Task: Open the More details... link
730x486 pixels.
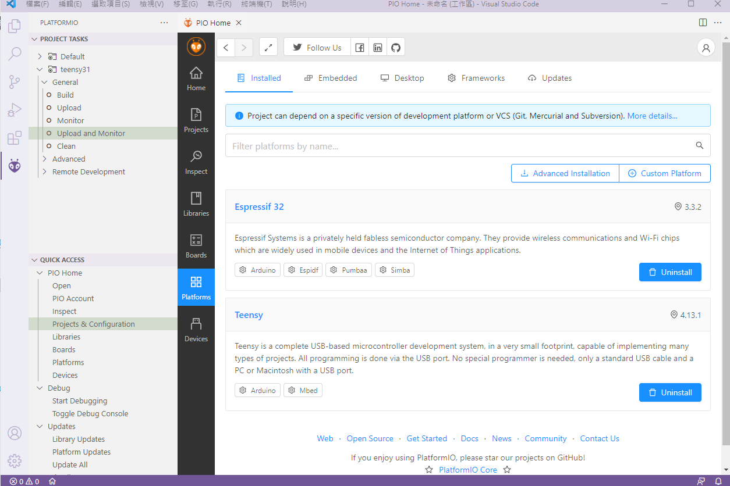Action: (652, 116)
